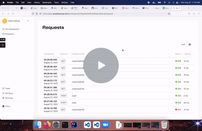Open Trash from the Dock

pos(164,124)
